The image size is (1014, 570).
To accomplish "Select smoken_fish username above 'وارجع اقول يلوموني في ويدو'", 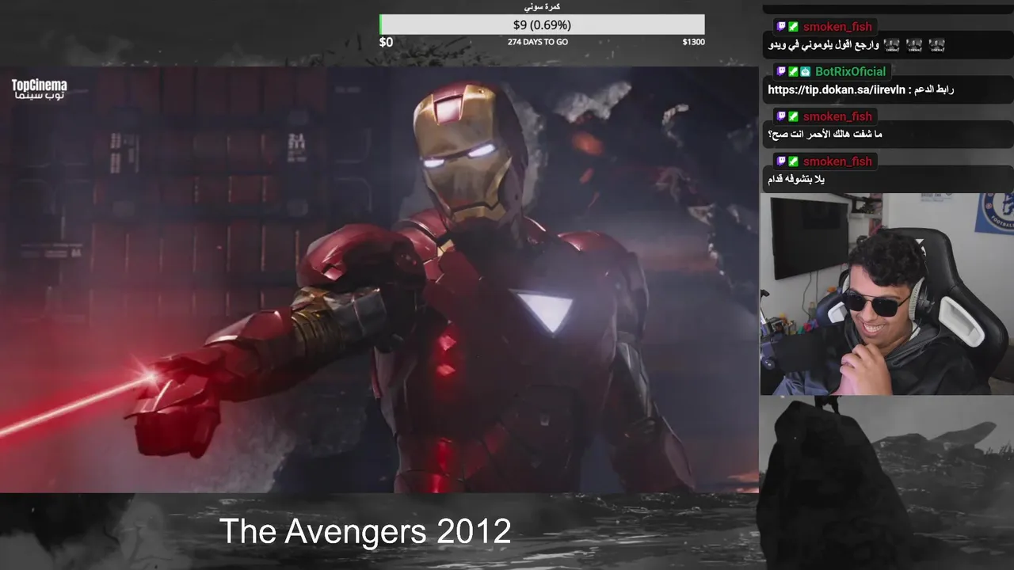I will point(837,27).
